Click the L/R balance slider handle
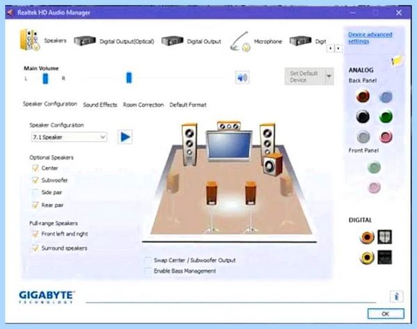 (45, 79)
